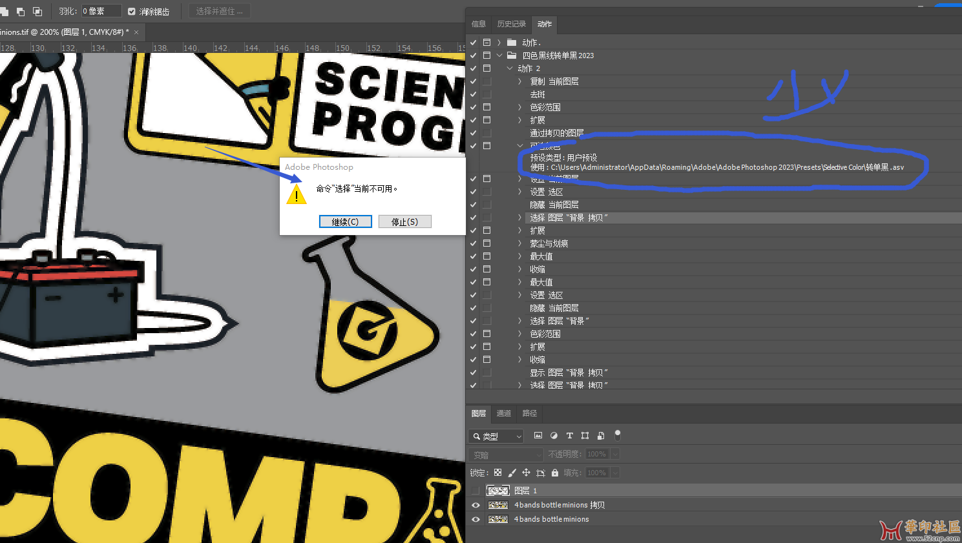962x543 pixels.
Task: Expand the 动作. action set
Action: [499, 43]
